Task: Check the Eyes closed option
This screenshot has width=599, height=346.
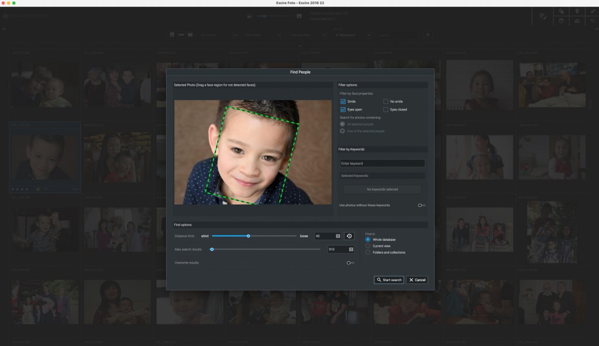Action: [385, 110]
